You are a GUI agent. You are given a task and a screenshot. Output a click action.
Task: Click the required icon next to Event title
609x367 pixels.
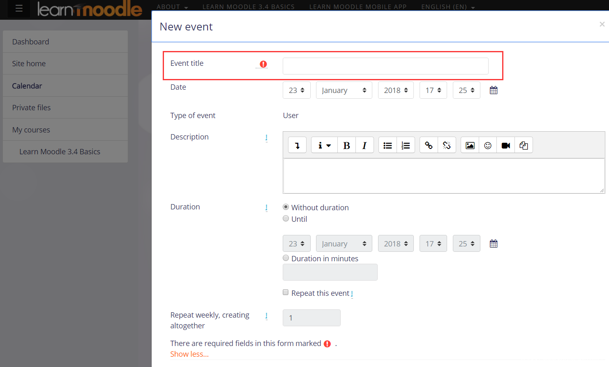263,64
